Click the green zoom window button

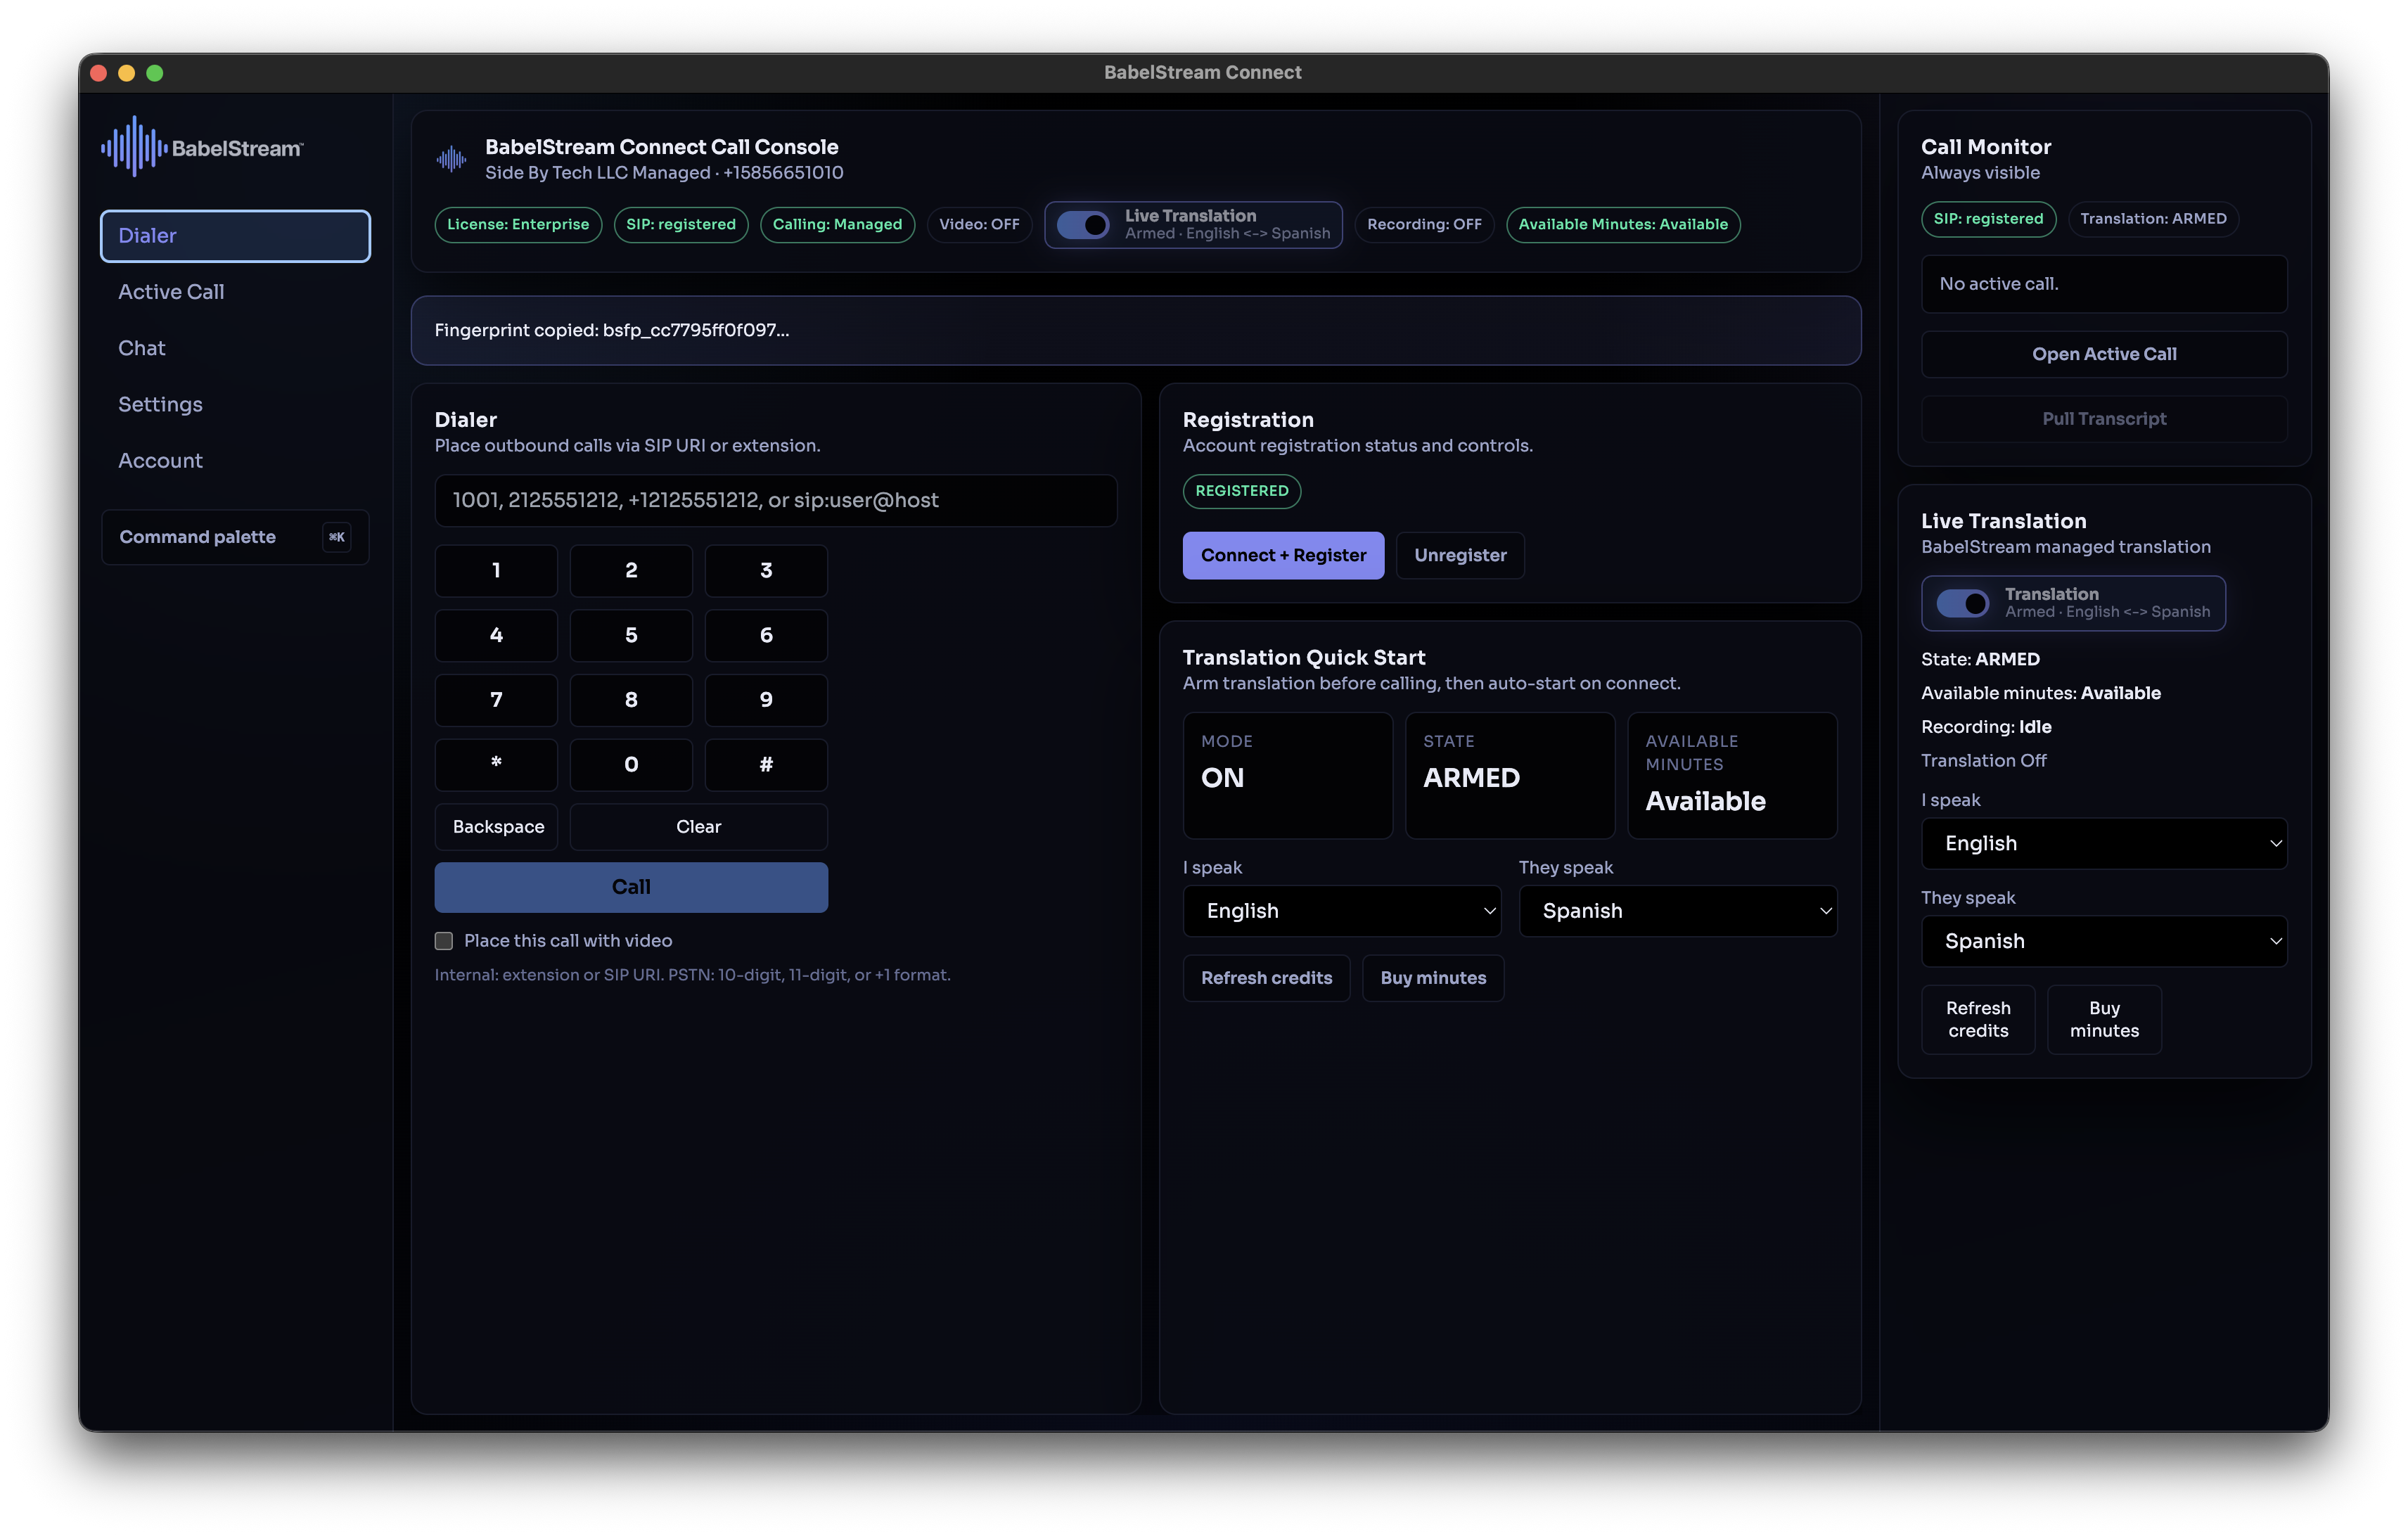155,73
